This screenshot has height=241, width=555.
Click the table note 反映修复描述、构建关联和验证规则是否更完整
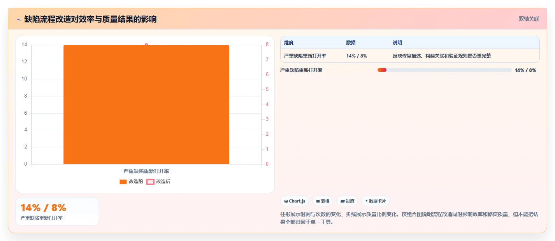442,56
